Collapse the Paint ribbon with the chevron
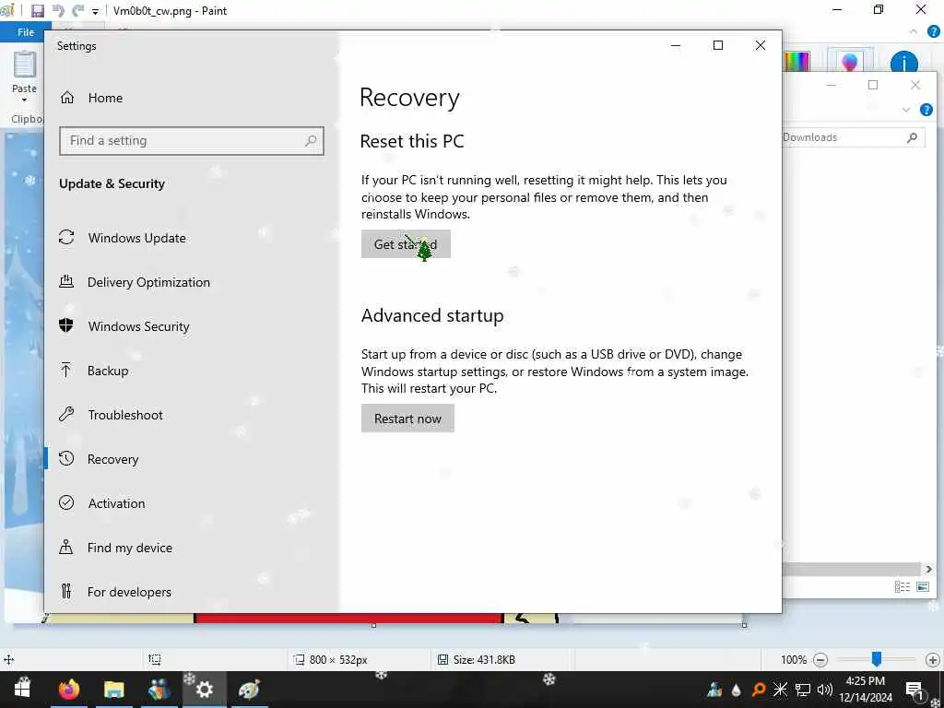This screenshot has height=708, width=944. coord(914,32)
